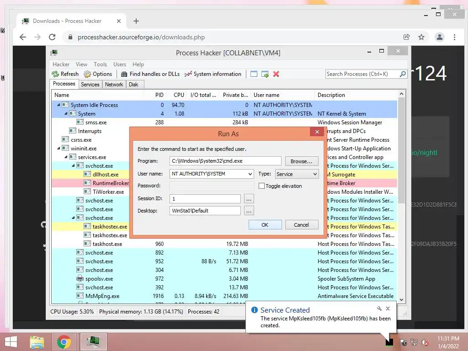
Task: Click the network tray icon
Action: tap(414, 342)
